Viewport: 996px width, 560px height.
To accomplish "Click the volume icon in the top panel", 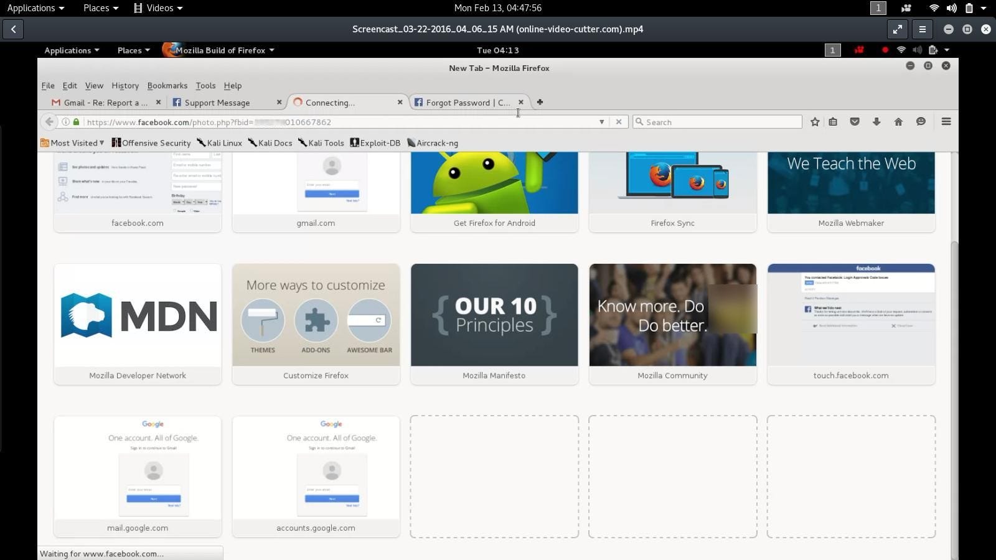I will [x=951, y=8].
